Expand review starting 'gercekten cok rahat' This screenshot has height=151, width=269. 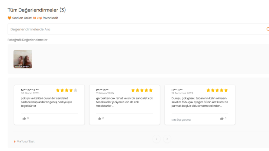(124, 102)
